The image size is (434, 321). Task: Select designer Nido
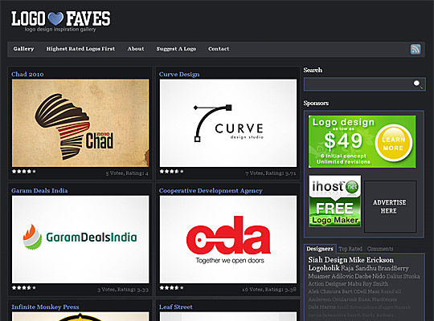pyautogui.click(x=379, y=276)
